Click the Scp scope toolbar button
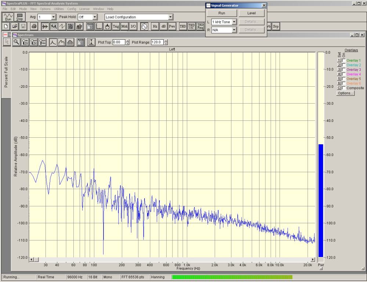 pos(276,26)
